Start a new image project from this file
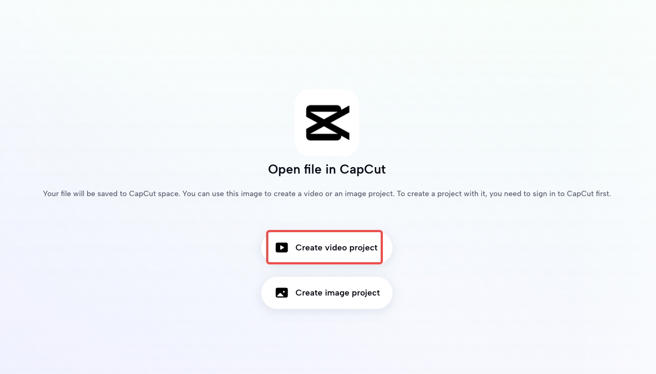The width and height of the screenshot is (656, 374). [327, 293]
